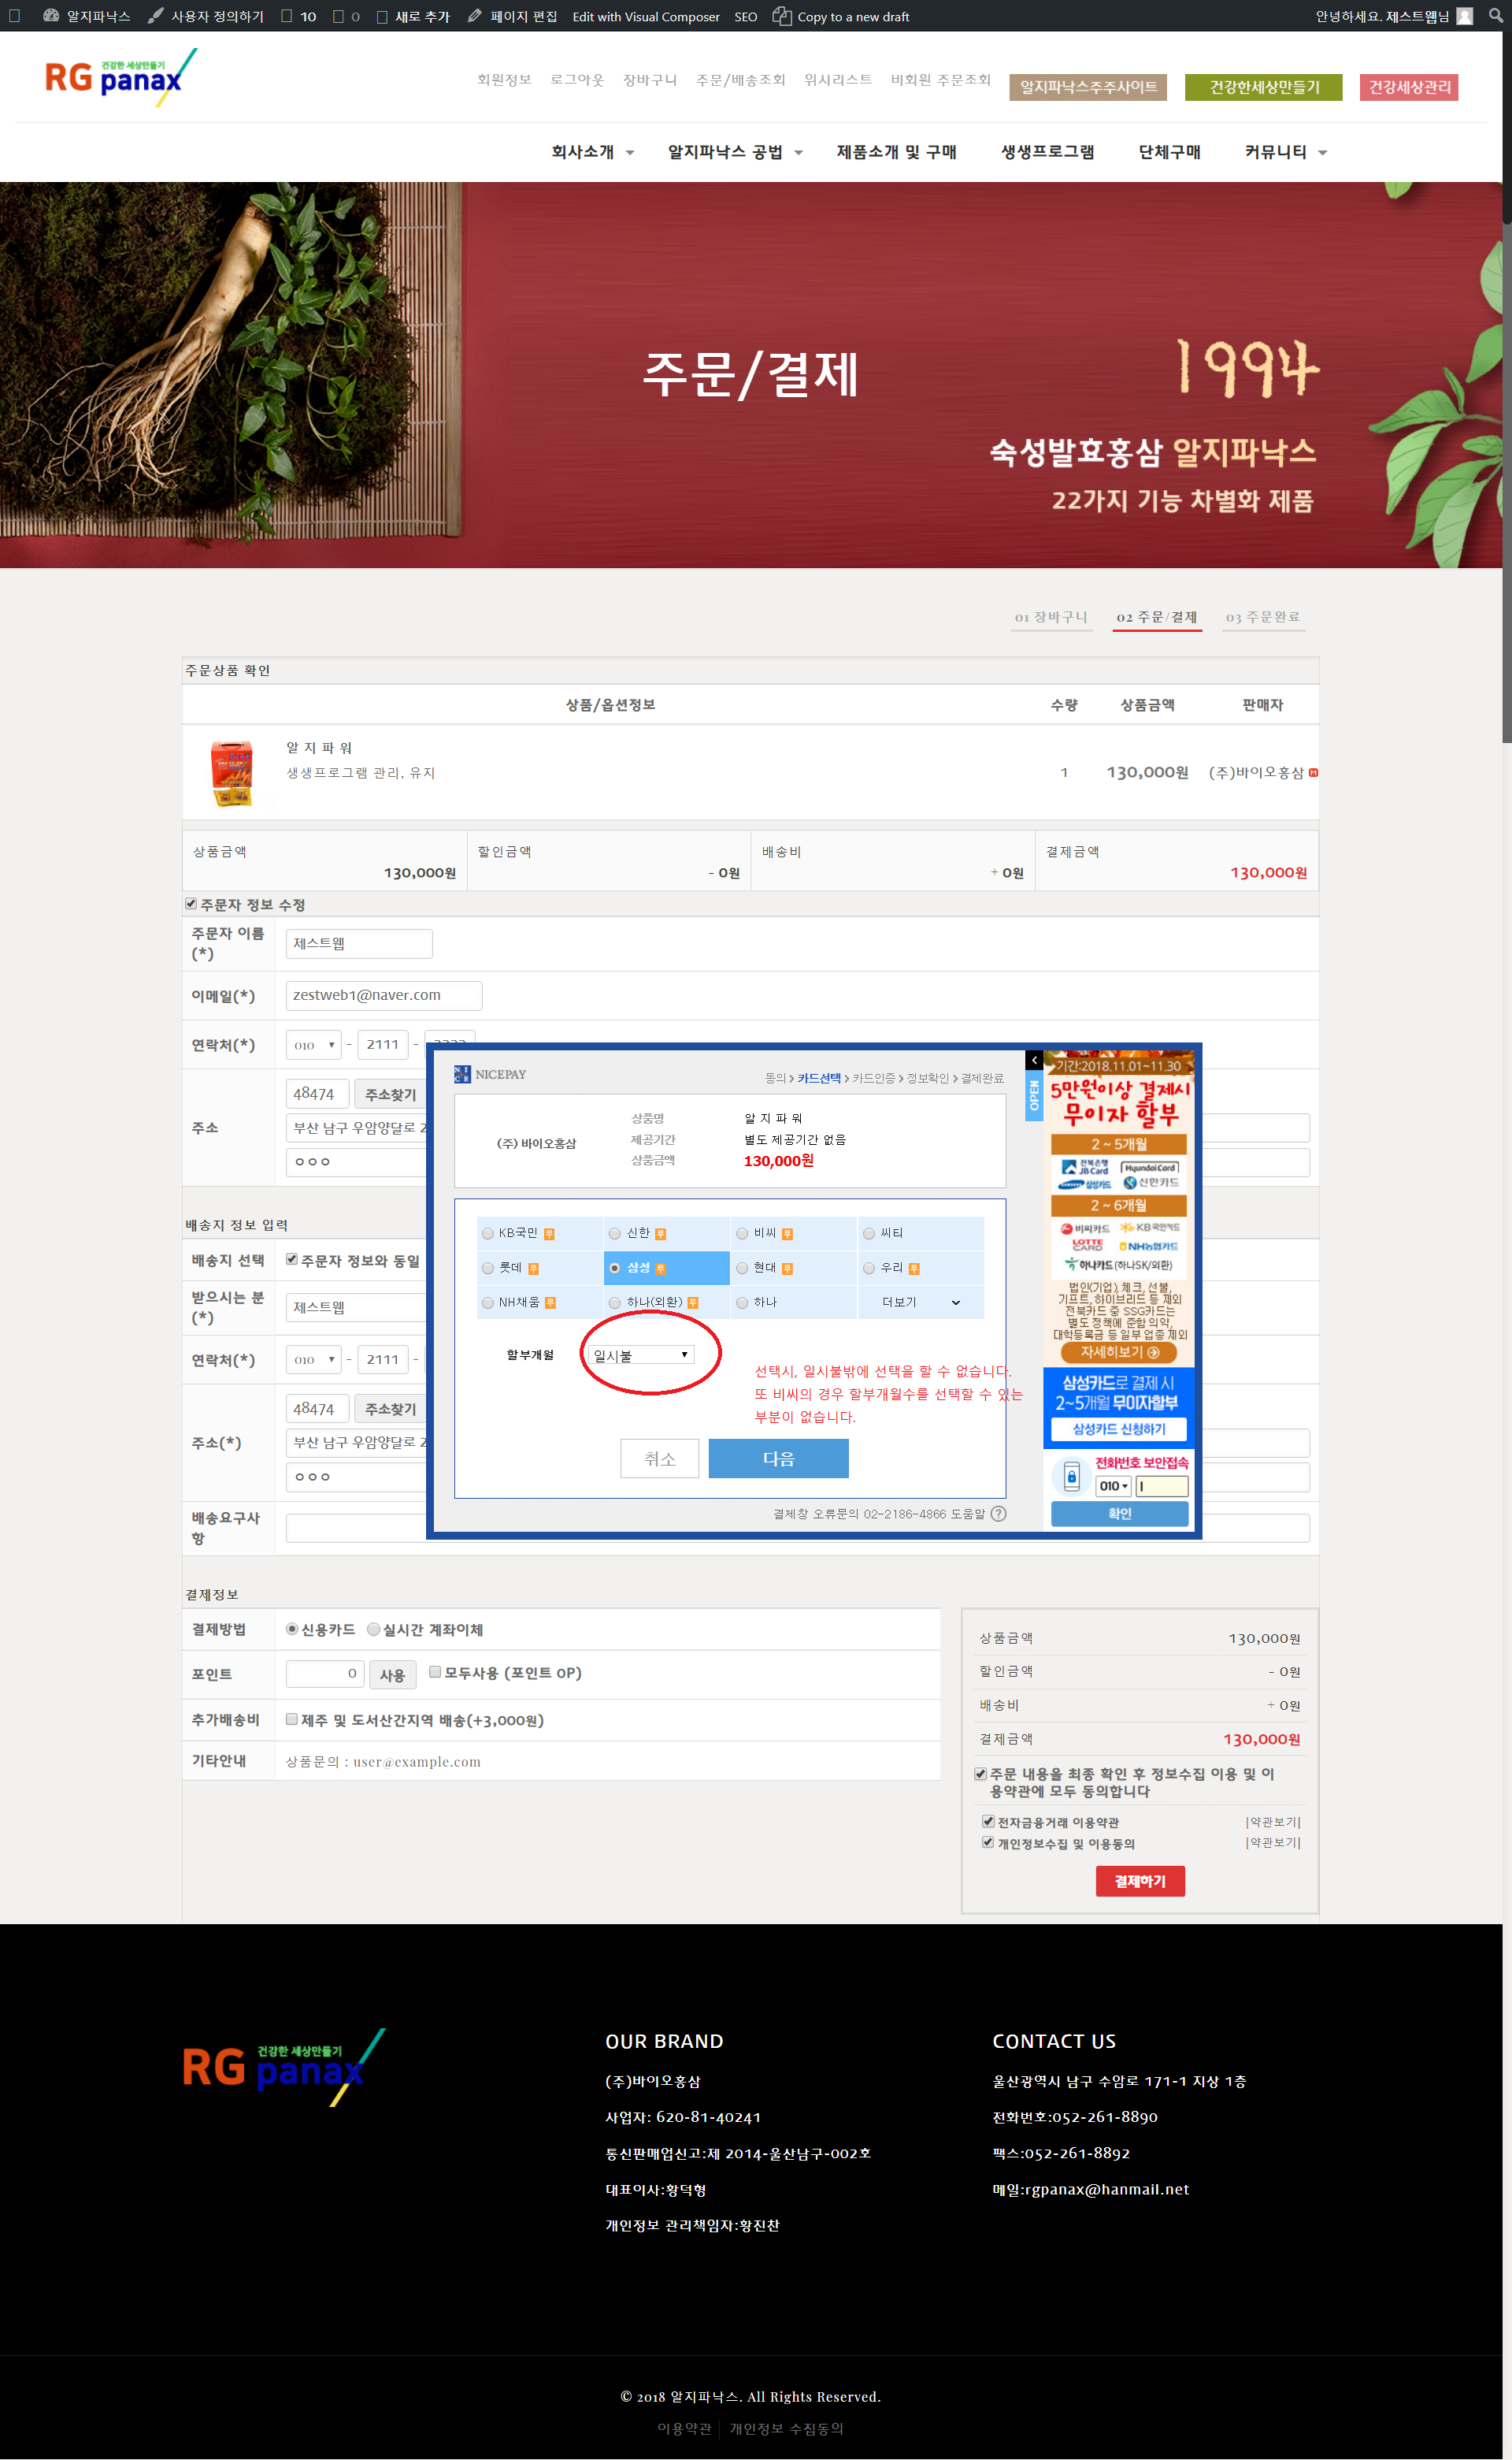
Task: Click the seller badge next to (주)바이오홍삼
Action: tap(1313, 772)
